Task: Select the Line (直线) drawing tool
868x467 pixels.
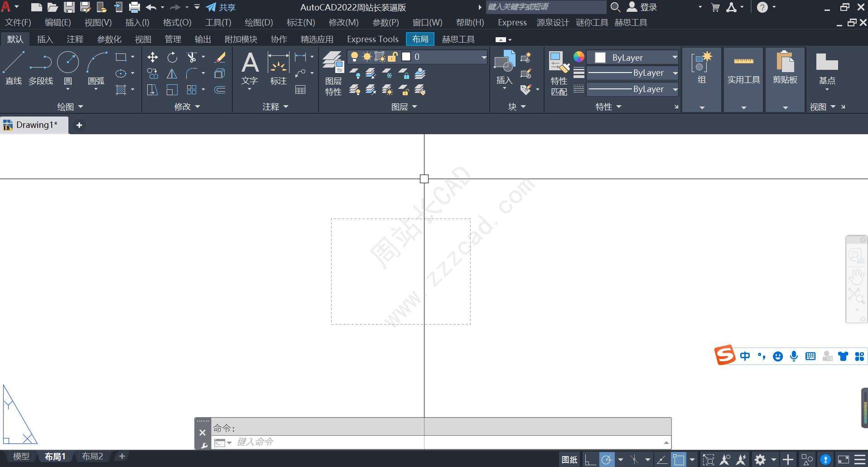Action: pos(14,68)
